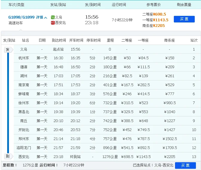Click the 剩余票量 column header

[184, 5]
